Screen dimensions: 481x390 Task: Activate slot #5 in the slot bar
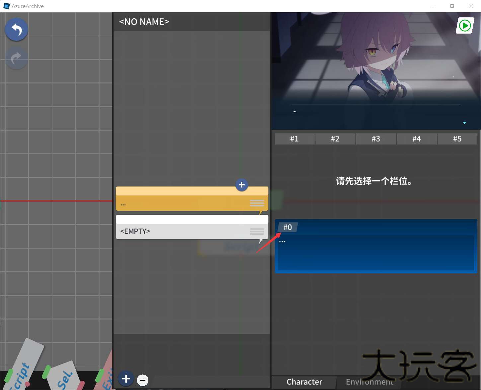457,139
